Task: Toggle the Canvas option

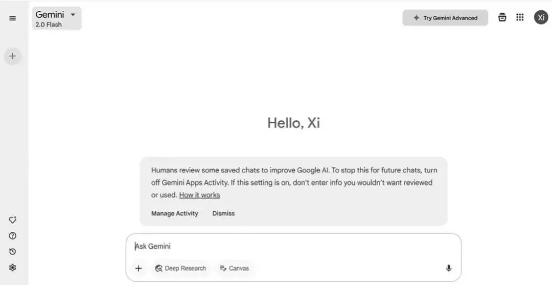Action: [x=234, y=268]
